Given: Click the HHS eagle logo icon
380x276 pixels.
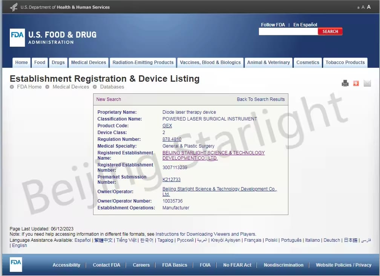Looking at the screenshot, I should (14, 7).
